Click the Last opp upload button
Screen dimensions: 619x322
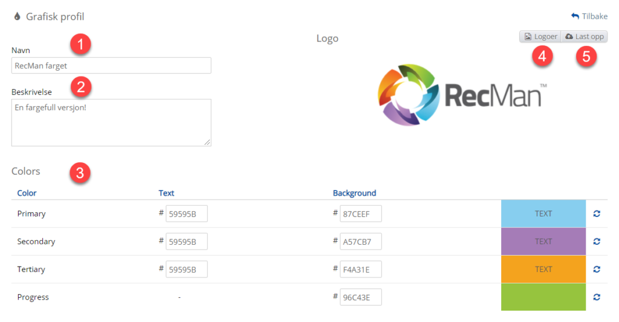pyautogui.click(x=584, y=37)
